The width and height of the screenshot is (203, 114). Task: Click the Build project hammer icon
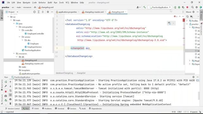tap(144, 7)
